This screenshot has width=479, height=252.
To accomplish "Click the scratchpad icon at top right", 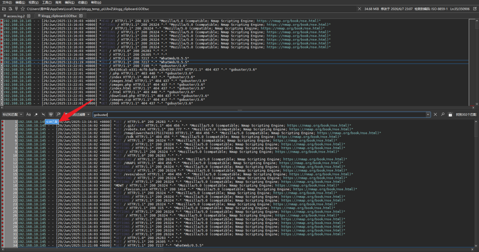I will click(x=475, y=9).
